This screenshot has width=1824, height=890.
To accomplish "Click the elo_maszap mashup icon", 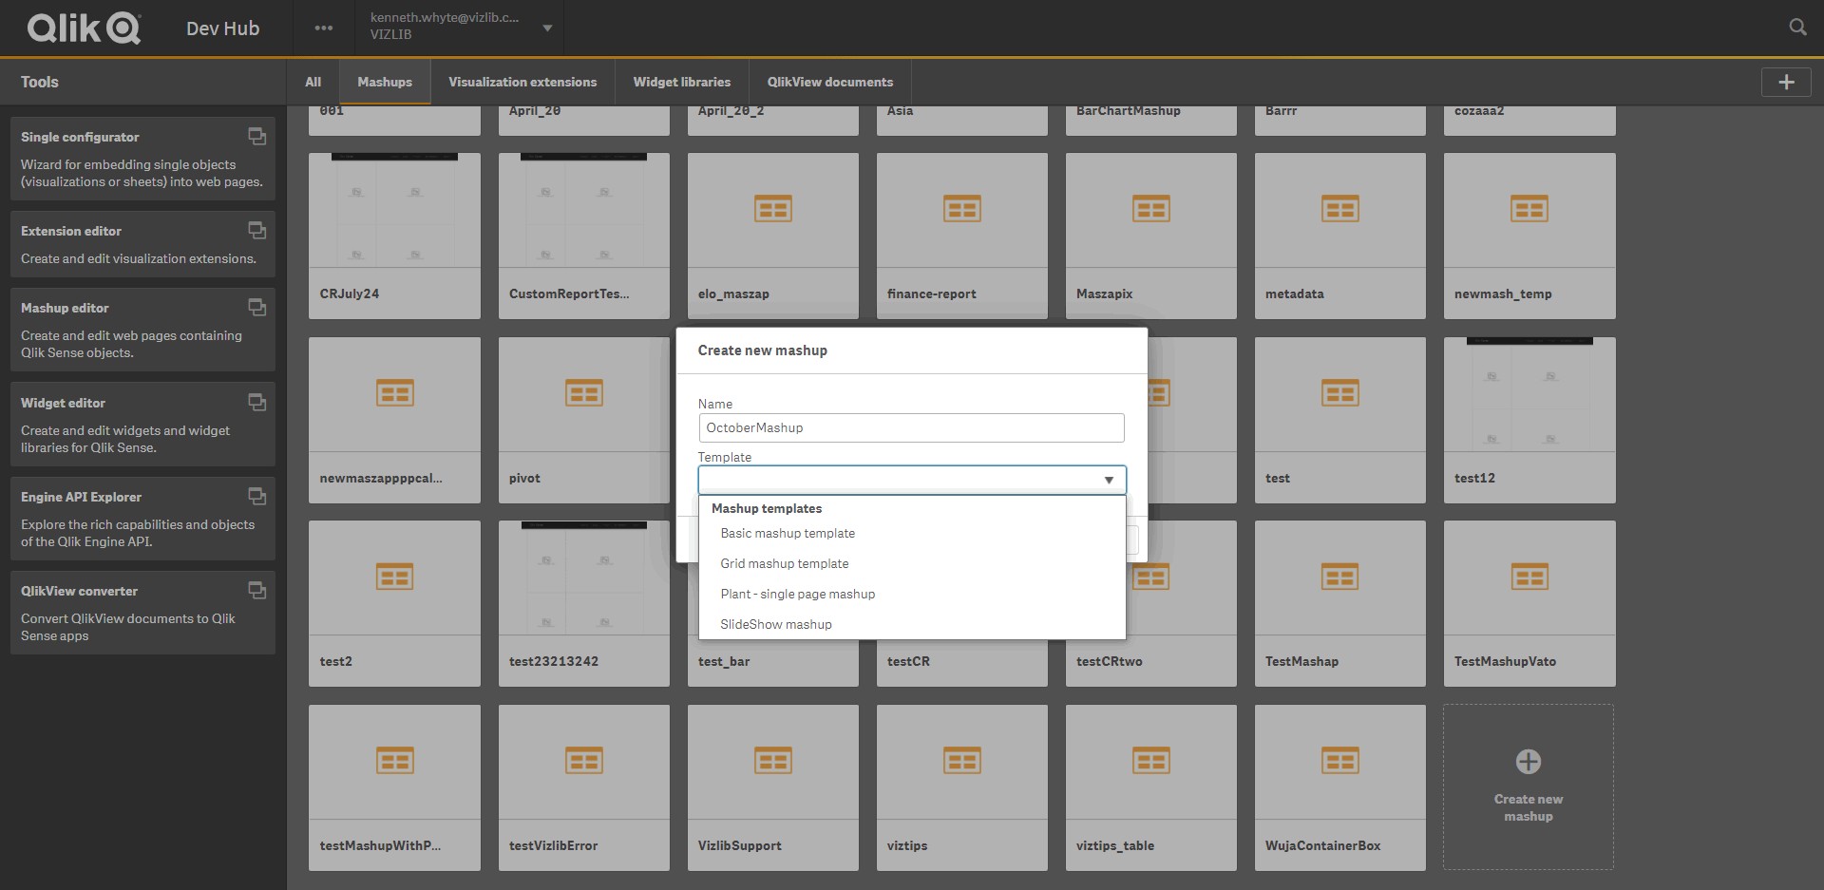I will coord(772,209).
